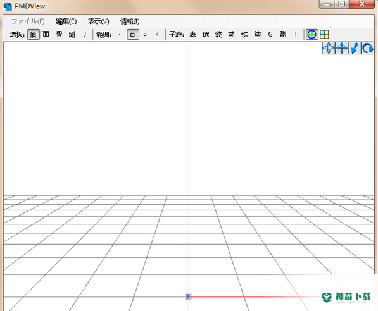Image resolution: width=378 pixels, height=311 pixels.
Task: Select rigid body mode 剛 toggle
Action: (72, 34)
